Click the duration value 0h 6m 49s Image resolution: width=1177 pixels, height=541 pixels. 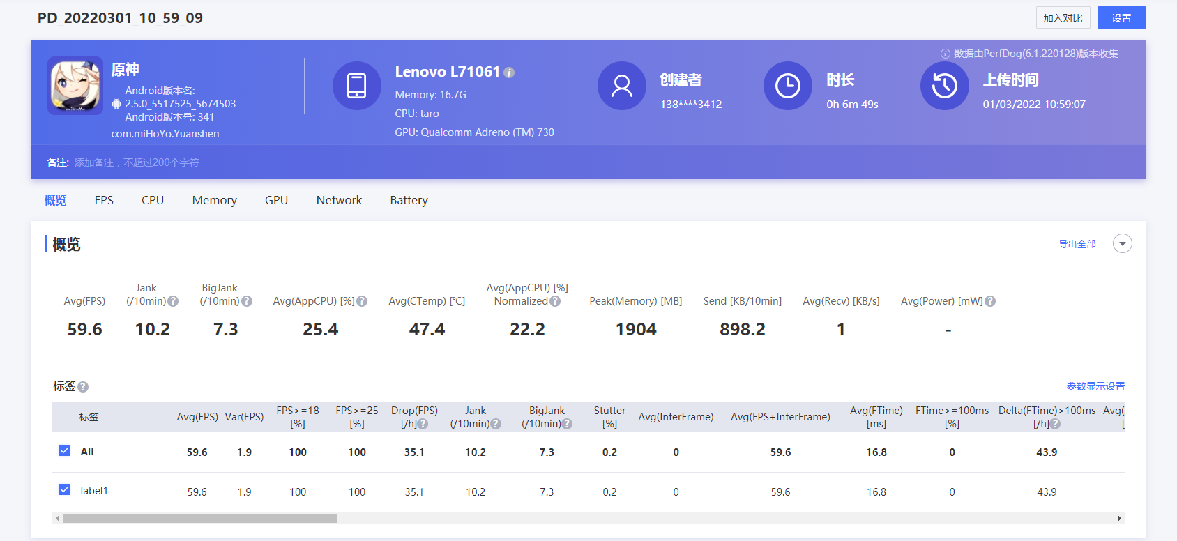pos(852,105)
